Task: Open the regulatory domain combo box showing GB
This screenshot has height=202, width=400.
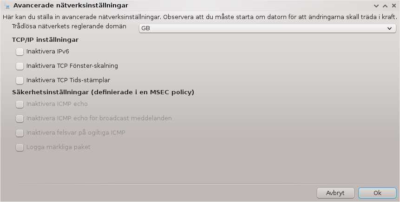Action: click(x=267, y=28)
